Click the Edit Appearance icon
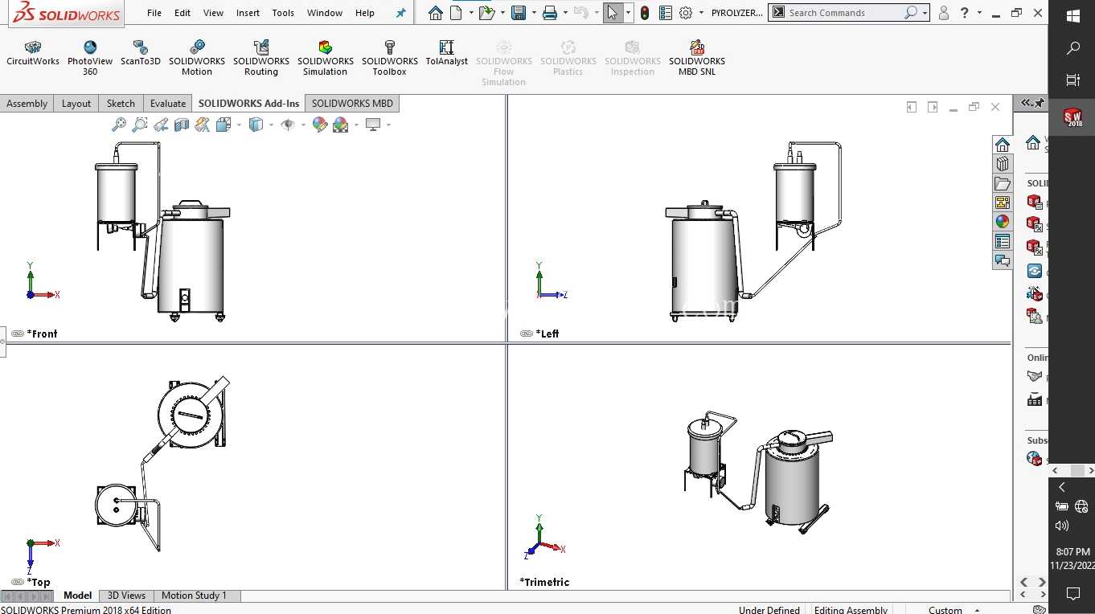The height and width of the screenshot is (614, 1095). pyautogui.click(x=320, y=125)
